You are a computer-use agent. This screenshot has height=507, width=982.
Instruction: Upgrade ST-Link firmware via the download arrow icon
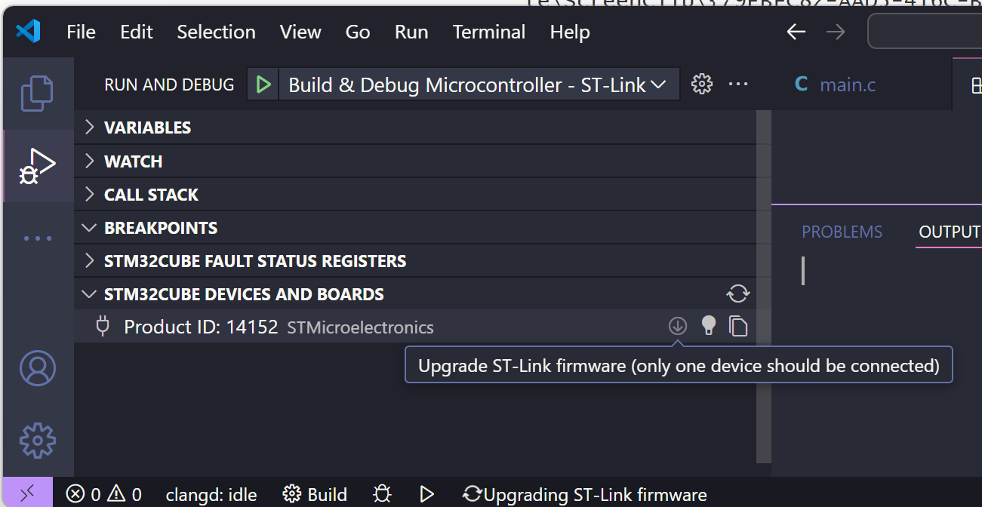(677, 326)
